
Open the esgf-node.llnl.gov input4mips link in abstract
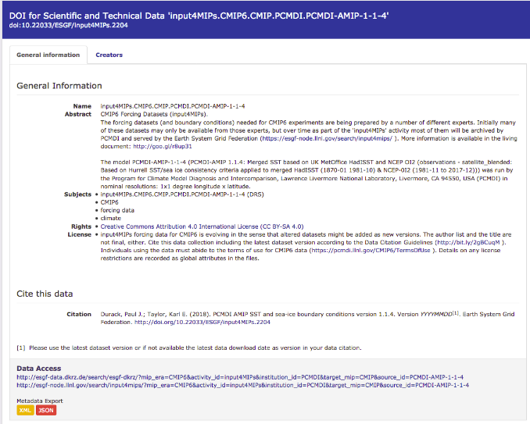point(328,138)
